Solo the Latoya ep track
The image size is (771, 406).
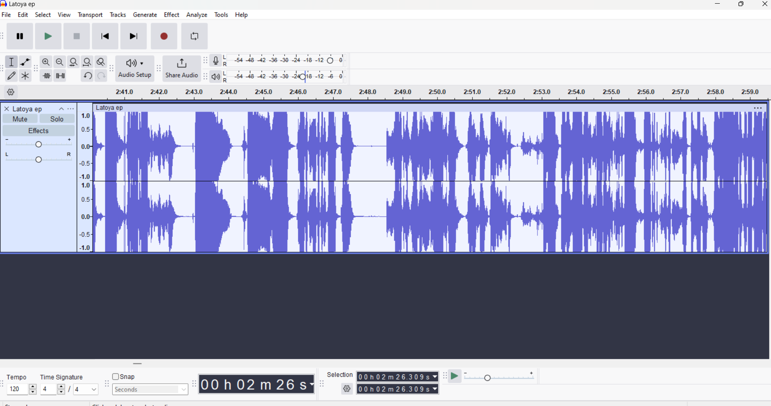point(57,119)
